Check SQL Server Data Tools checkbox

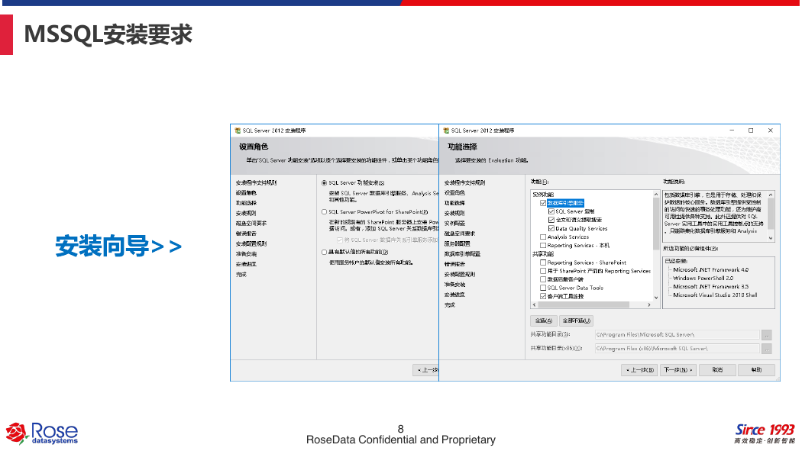click(543, 288)
